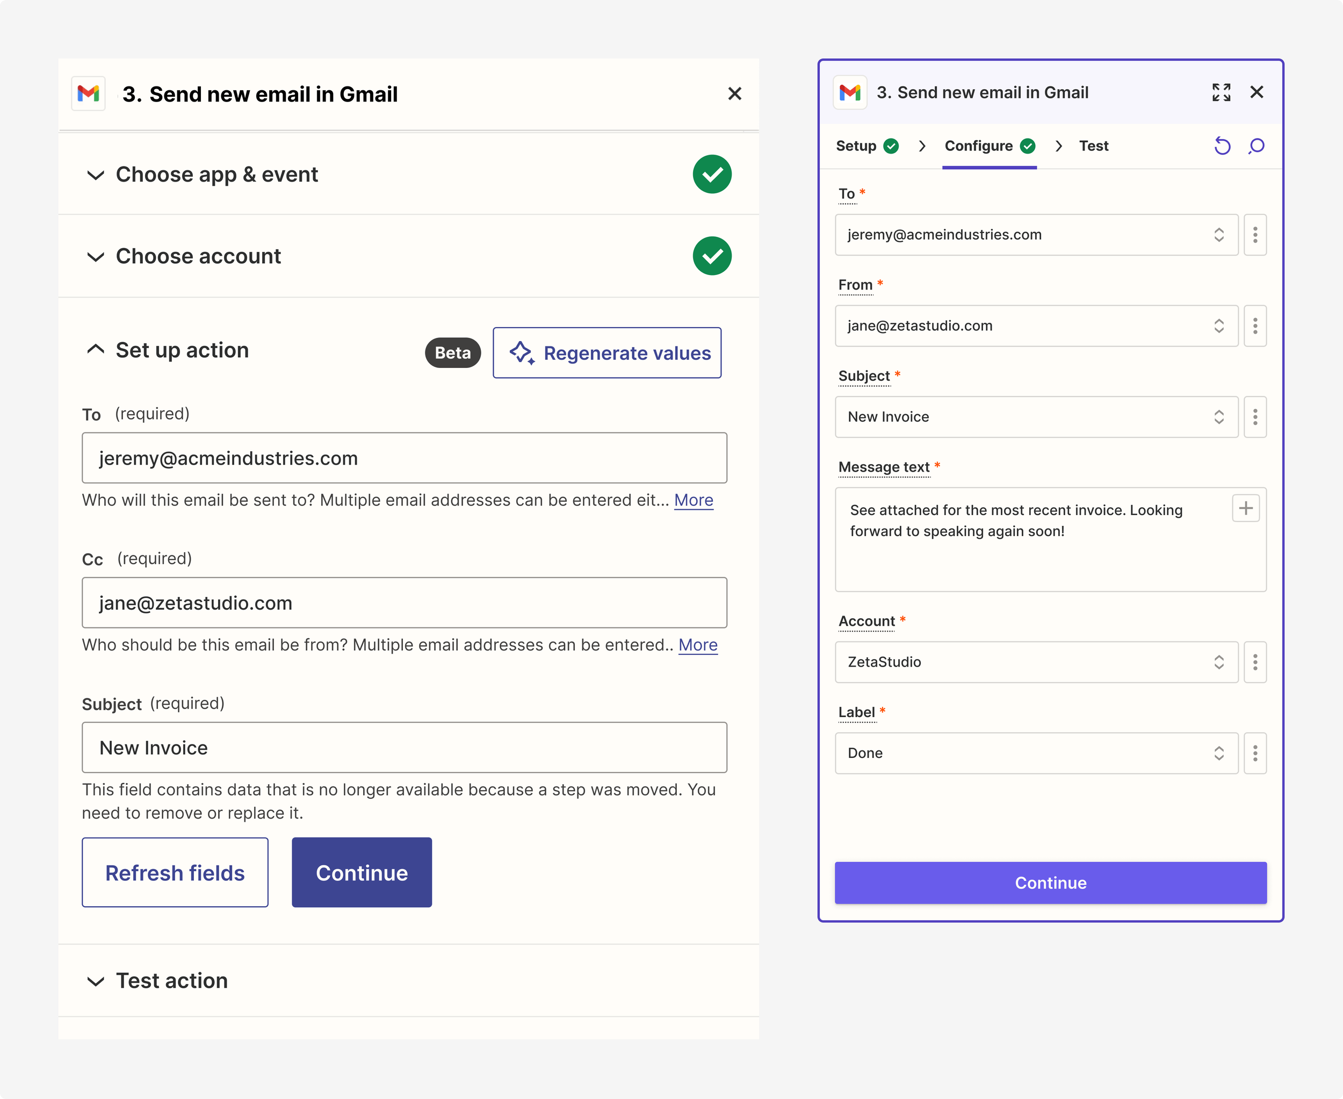
Task: Click the Gmail icon in left panel header
Action: point(89,95)
